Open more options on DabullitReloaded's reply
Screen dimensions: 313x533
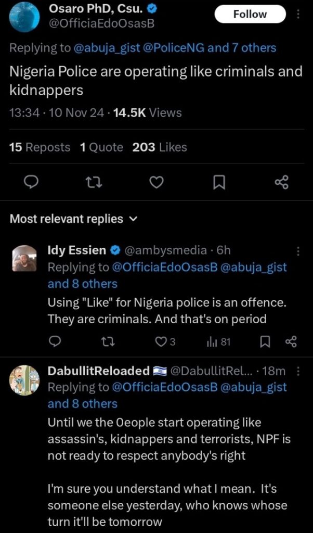(x=298, y=371)
